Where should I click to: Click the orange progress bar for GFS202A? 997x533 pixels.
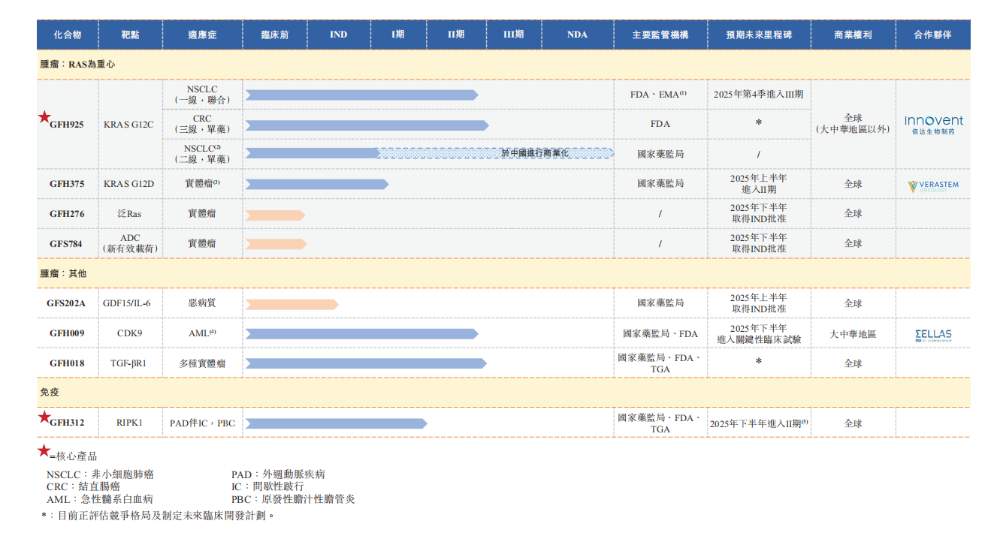(292, 304)
